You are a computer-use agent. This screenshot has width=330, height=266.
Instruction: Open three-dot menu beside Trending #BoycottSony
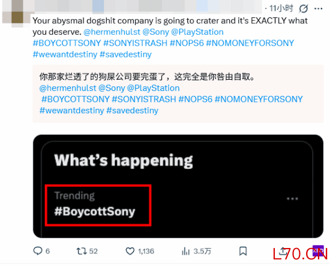coord(292,198)
